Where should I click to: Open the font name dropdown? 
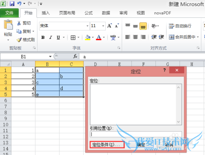point(87,26)
